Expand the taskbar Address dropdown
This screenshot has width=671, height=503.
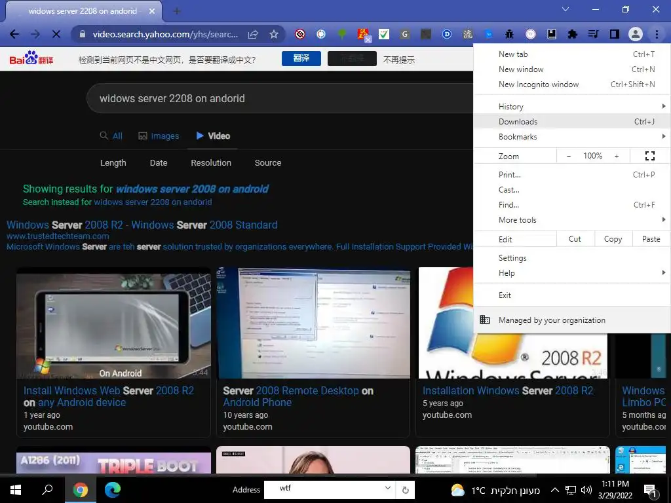[387, 488]
